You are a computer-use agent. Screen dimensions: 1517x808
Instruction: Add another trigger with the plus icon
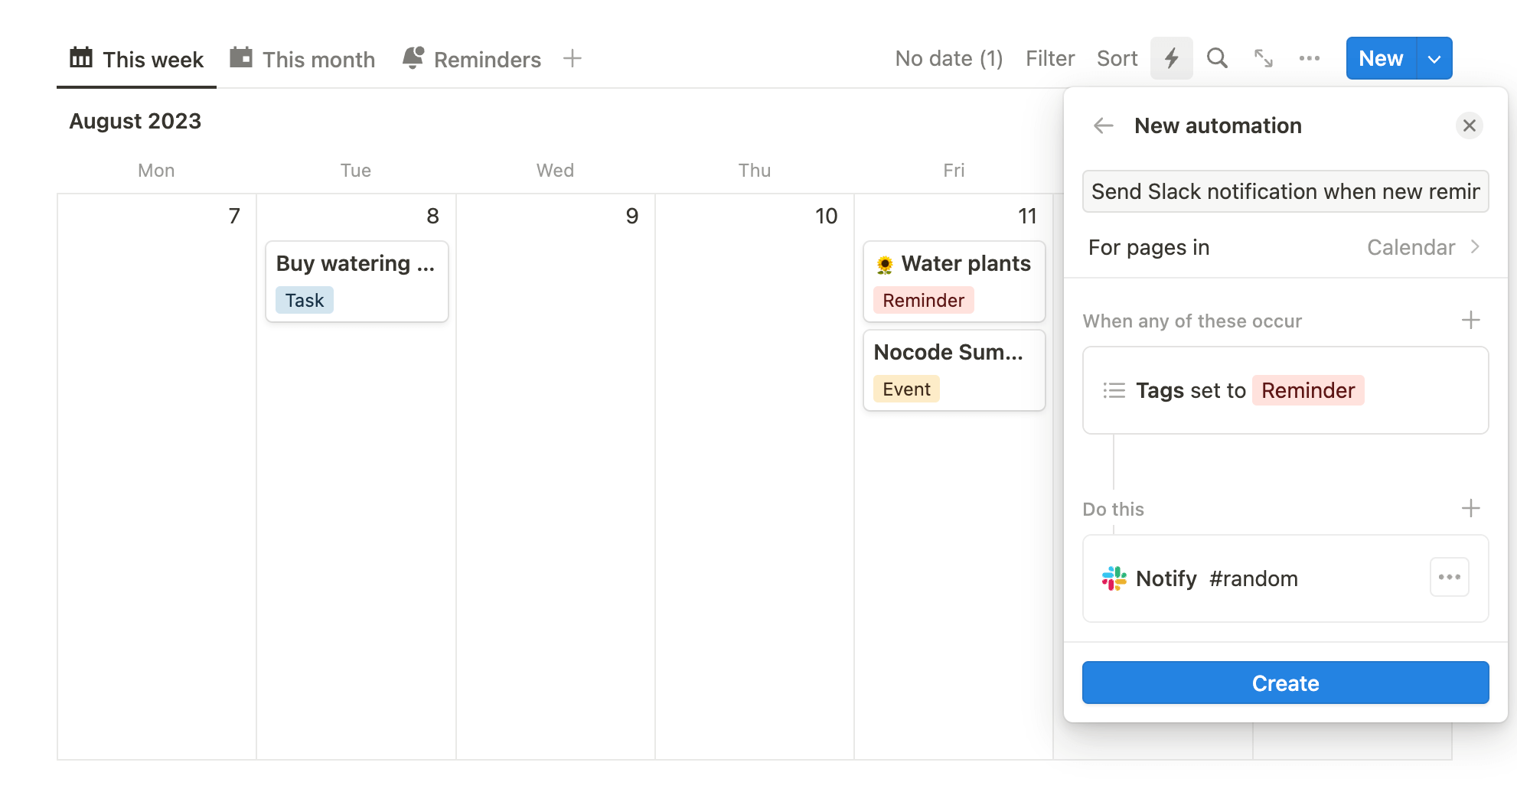coord(1472,320)
